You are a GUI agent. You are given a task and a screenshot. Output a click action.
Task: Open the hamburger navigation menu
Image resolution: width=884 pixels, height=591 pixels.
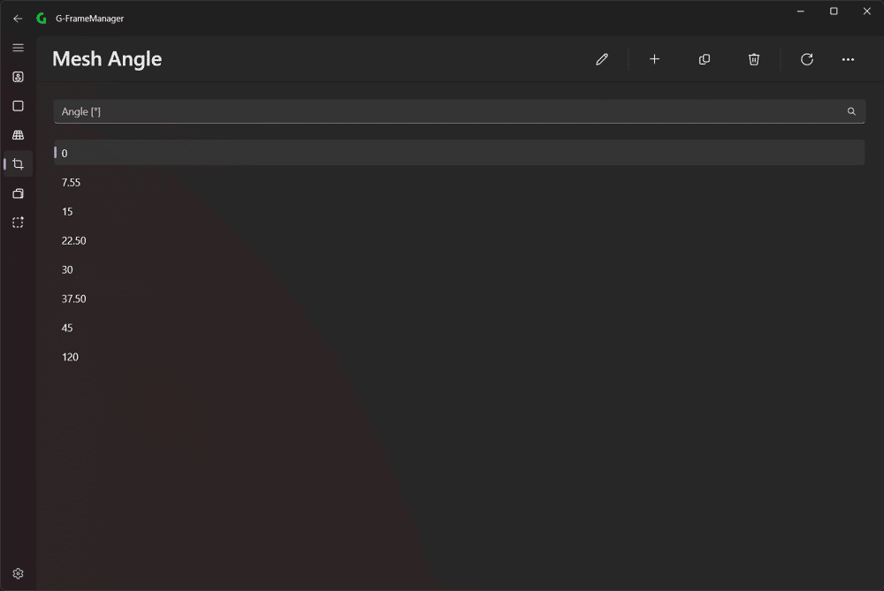point(18,48)
